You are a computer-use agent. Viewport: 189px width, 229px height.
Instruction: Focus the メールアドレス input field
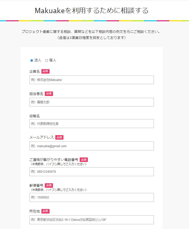91,146
